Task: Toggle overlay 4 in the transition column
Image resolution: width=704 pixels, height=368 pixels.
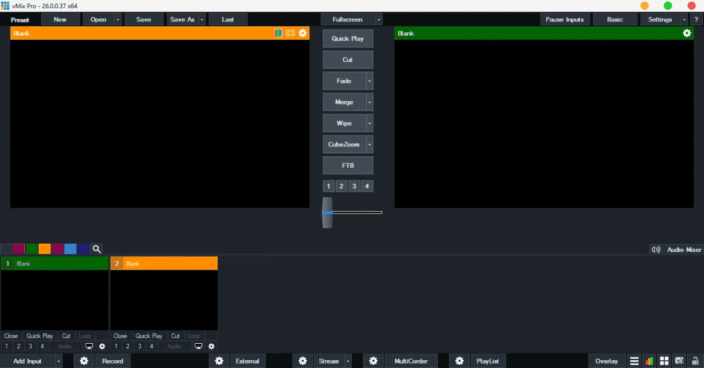Action: coord(367,186)
